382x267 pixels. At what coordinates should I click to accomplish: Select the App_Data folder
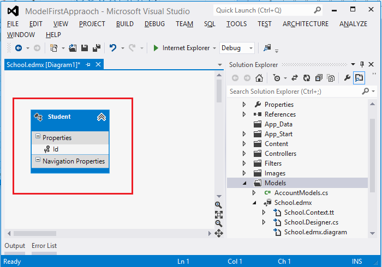tap(278, 124)
